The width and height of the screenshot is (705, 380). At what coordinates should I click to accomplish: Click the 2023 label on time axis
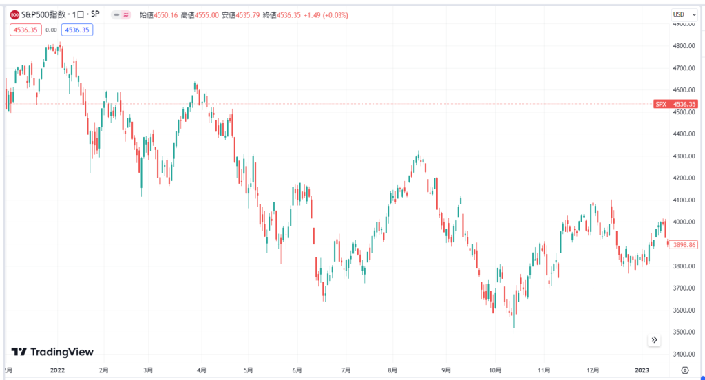(642, 370)
